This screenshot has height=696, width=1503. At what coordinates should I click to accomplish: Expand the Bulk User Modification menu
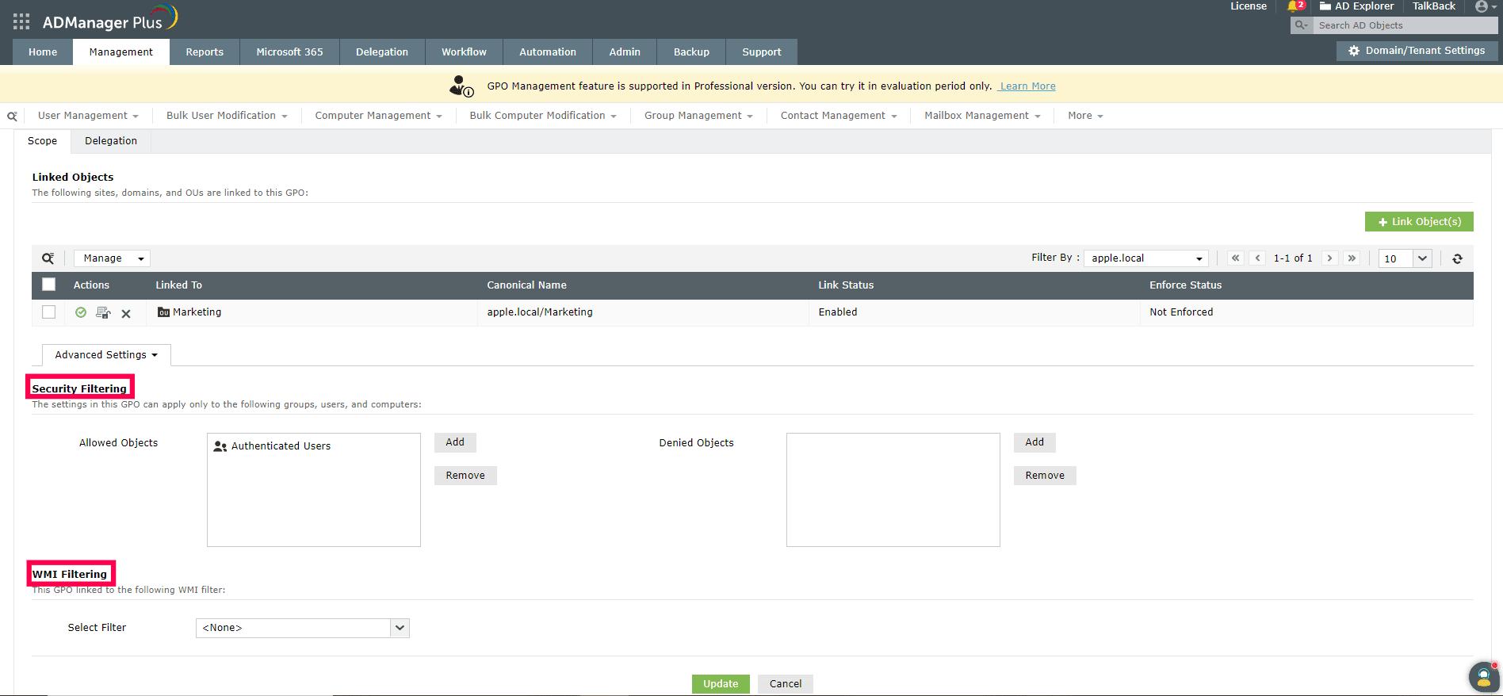227,116
